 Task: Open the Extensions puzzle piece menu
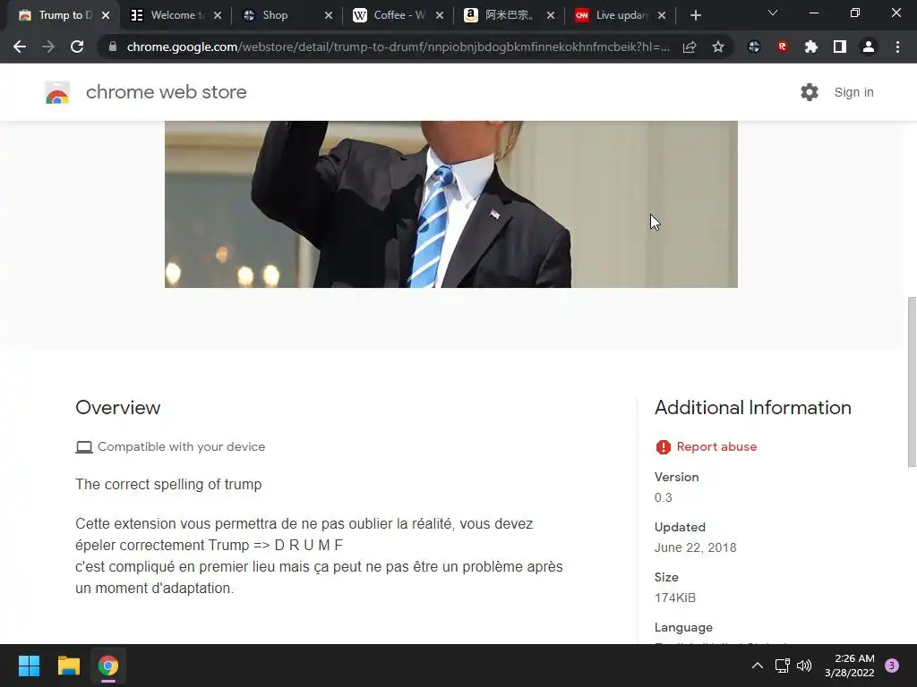(811, 47)
